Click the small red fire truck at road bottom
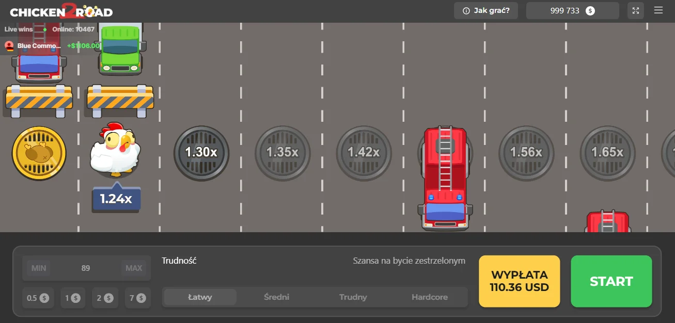This screenshot has width=675, height=323. pyautogui.click(x=608, y=221)
